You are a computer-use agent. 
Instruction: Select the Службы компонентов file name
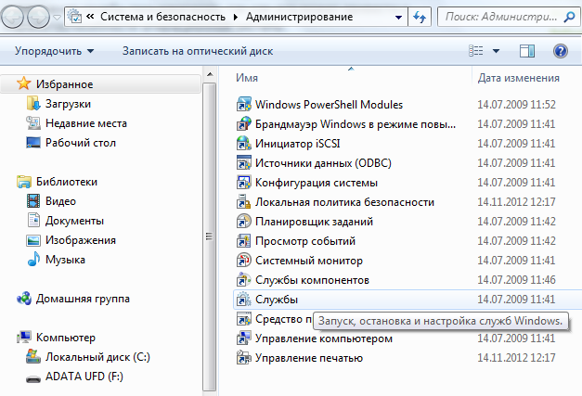click(x=312, y=280)
